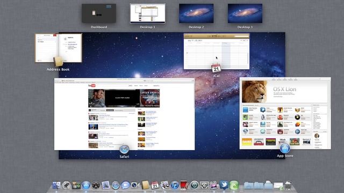The height and width of the screenshot is (193, 344).
Task: Open Twitter bird icon in Dock
Action: point(224,185)
